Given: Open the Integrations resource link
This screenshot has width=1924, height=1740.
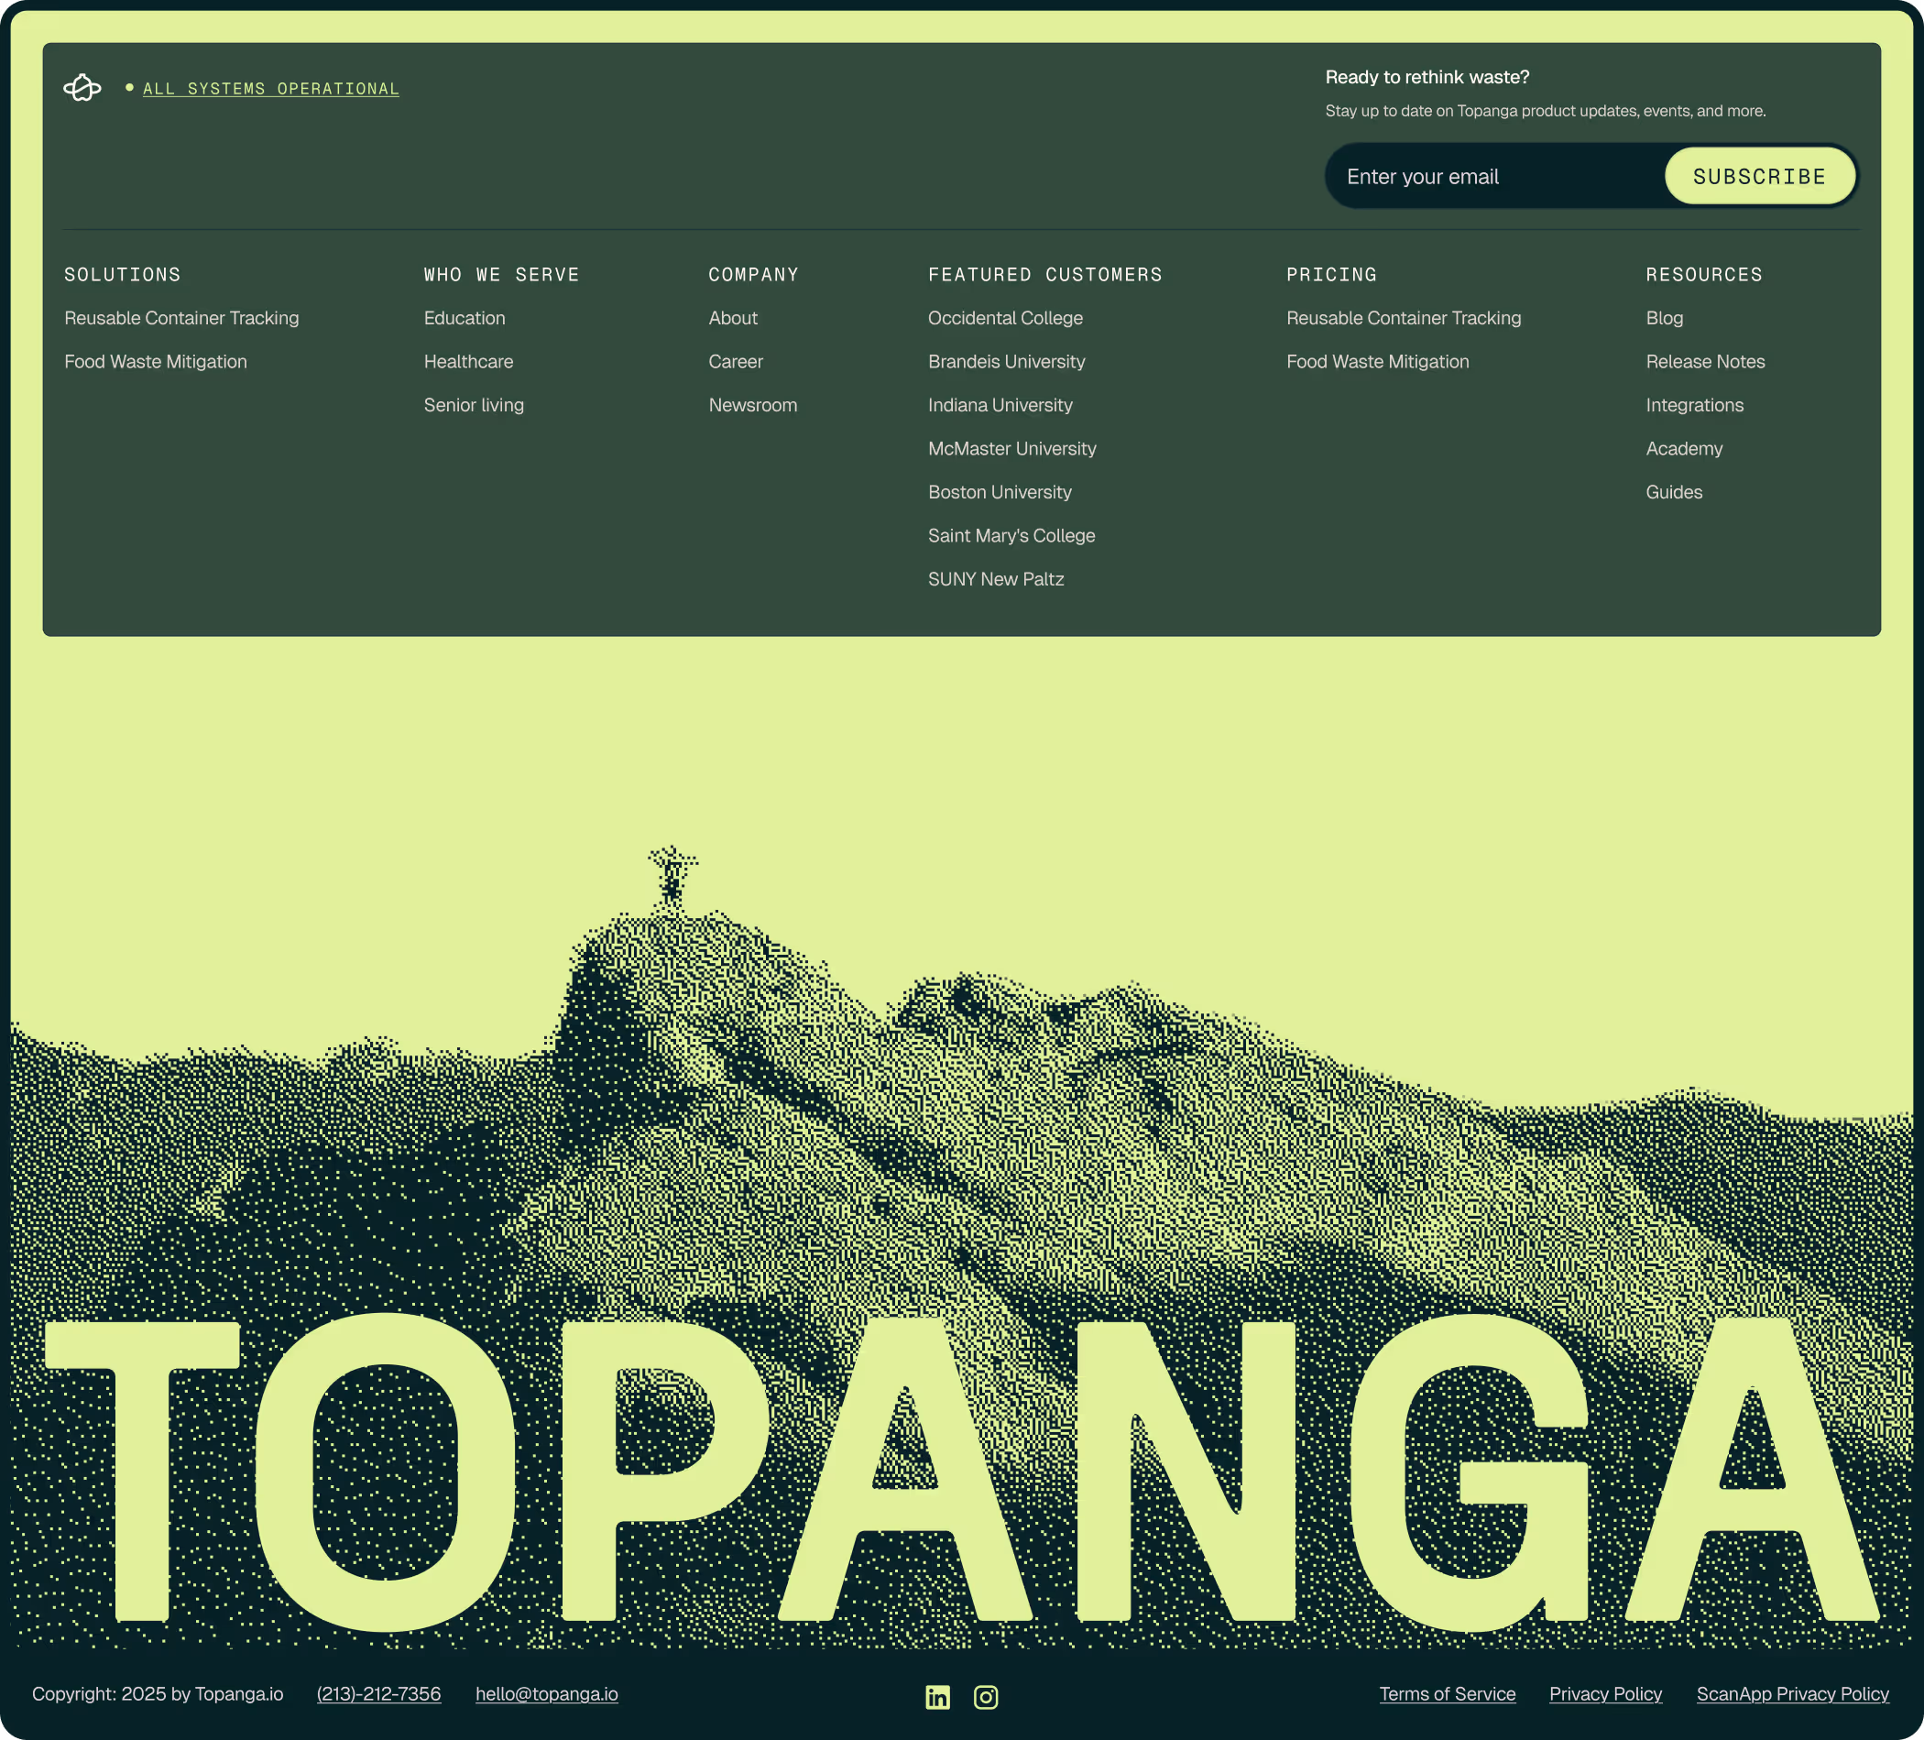Looking at the screenshot, I should click(x=1694, y=405).
